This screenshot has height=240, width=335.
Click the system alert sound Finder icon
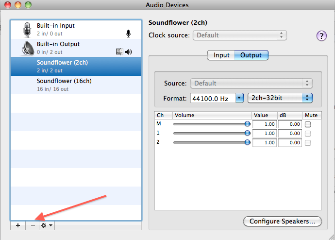119,51
